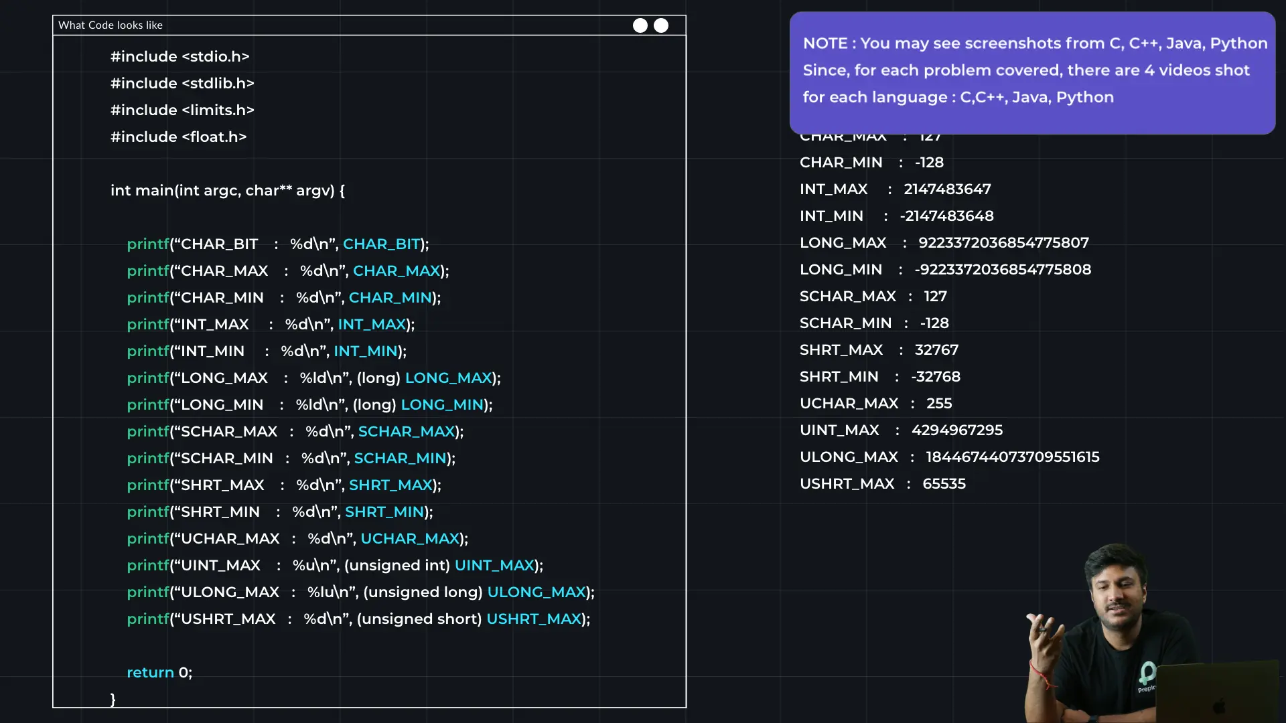Click the CHAR_BIT constant in cyan
Screen dimensions: 1286x723
[381, 244]
